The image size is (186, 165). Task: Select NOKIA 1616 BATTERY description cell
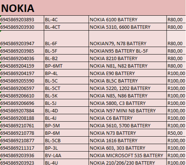[127, 140]
